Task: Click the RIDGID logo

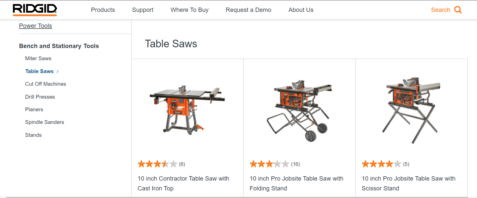Action: pyautogui.click(x=34, y=9)
